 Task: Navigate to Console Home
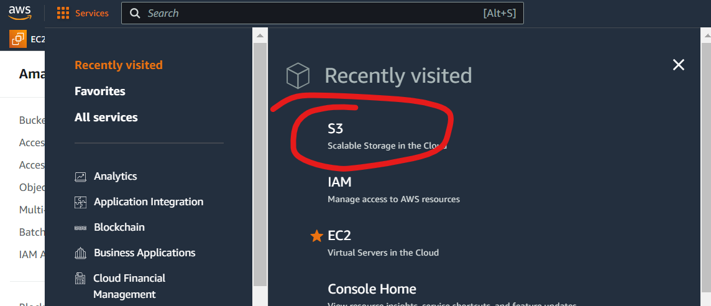point(372,289)
